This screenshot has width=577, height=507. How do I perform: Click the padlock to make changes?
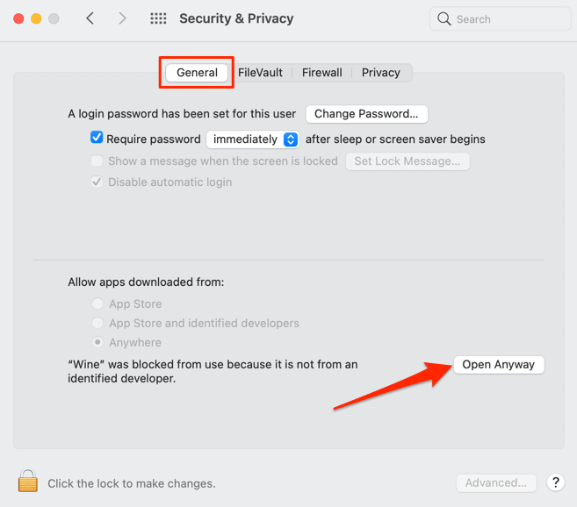(28, 482)
